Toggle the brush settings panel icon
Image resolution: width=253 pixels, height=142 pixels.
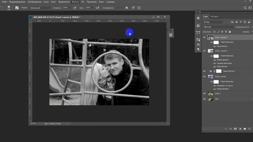point(17,8)
